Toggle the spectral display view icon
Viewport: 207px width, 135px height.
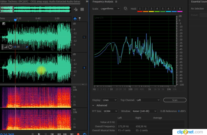click(x=82, y=9)
